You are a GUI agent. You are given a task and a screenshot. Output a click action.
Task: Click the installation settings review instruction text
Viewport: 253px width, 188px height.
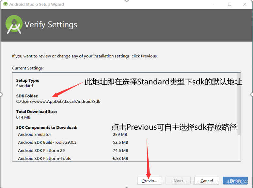[x=85, y=56]
